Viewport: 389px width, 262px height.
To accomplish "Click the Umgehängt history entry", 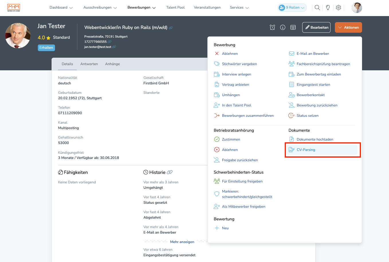I will point(153,188).
